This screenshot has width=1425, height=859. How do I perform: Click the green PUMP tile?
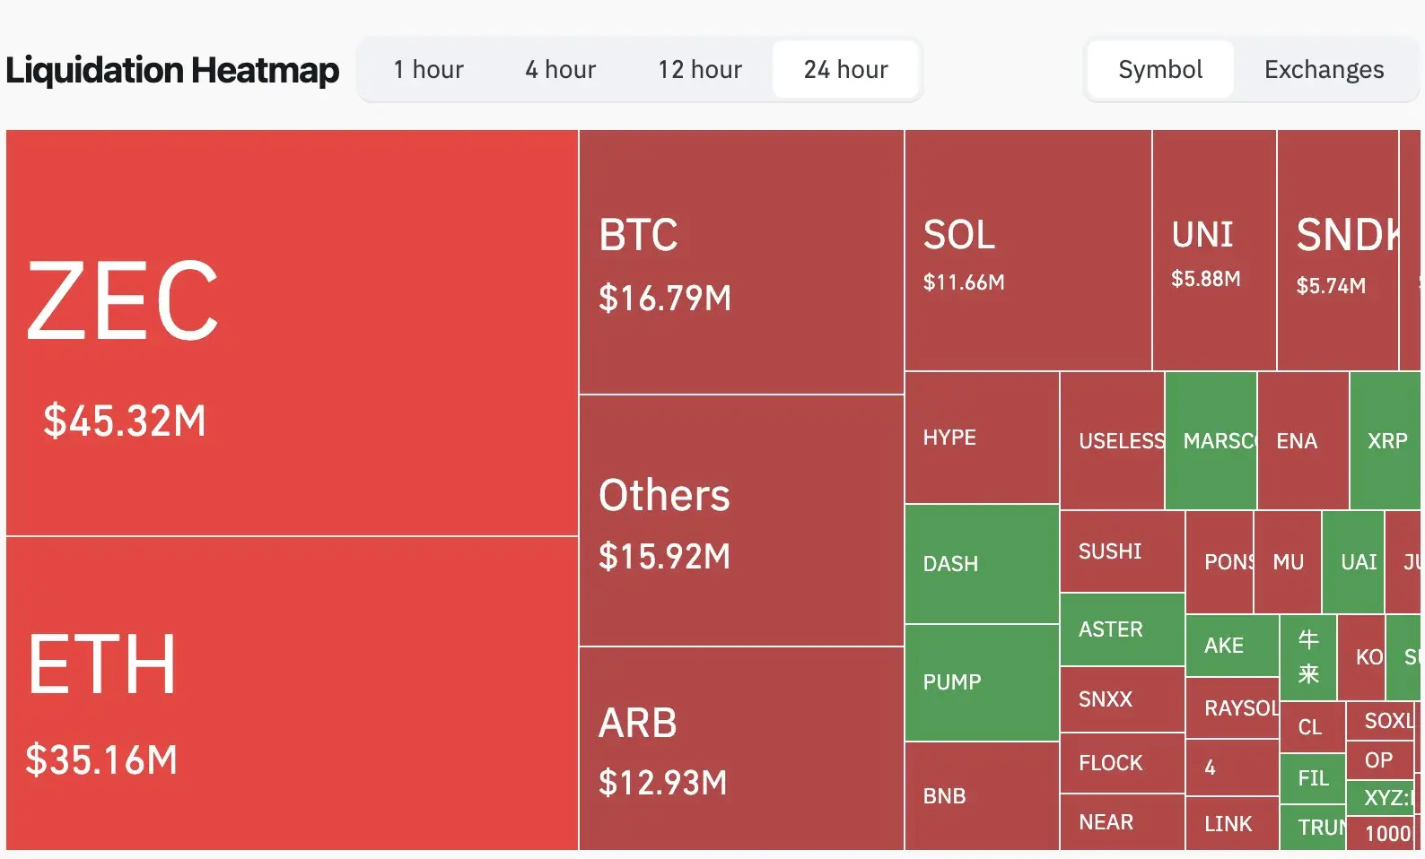[x=982, y=682]
